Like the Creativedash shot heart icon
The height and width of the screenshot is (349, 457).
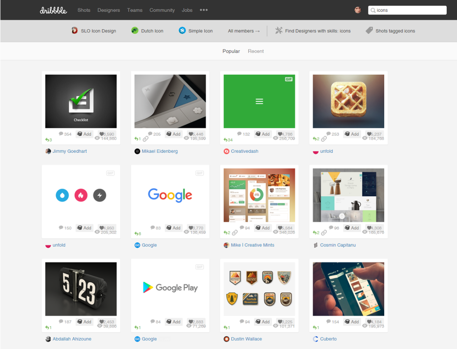[x=280, y=134]
